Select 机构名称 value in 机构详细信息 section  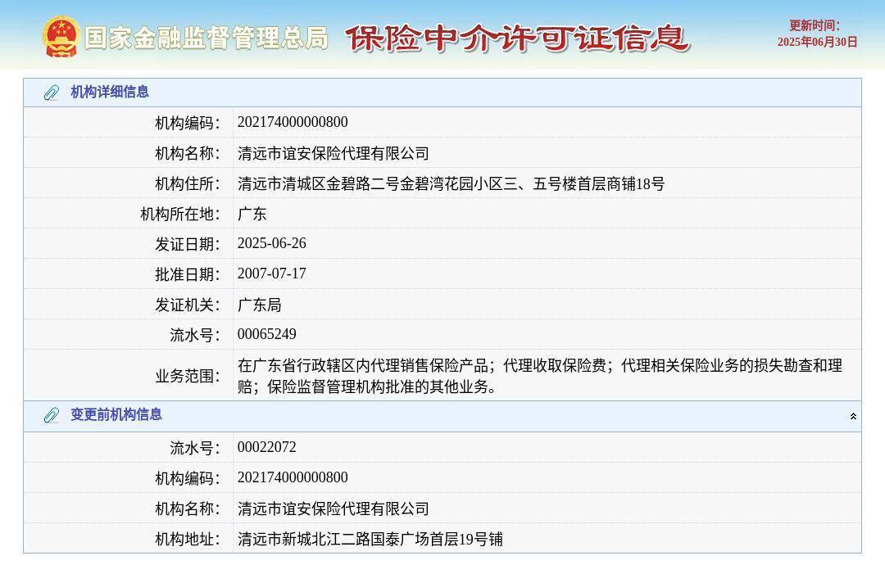pyautogui.click(x=333, y=153)
